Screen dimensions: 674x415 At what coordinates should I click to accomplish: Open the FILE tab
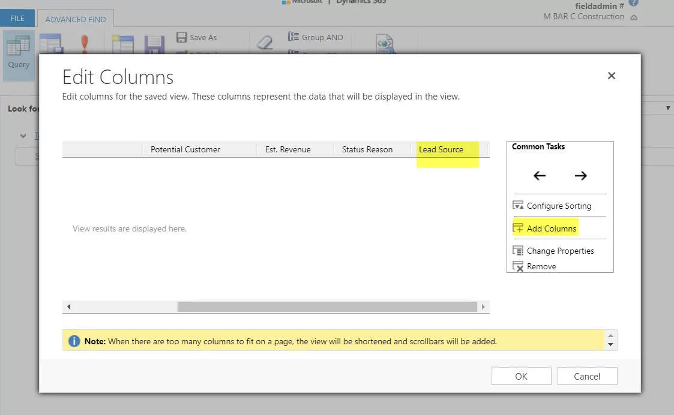point(17,19)
